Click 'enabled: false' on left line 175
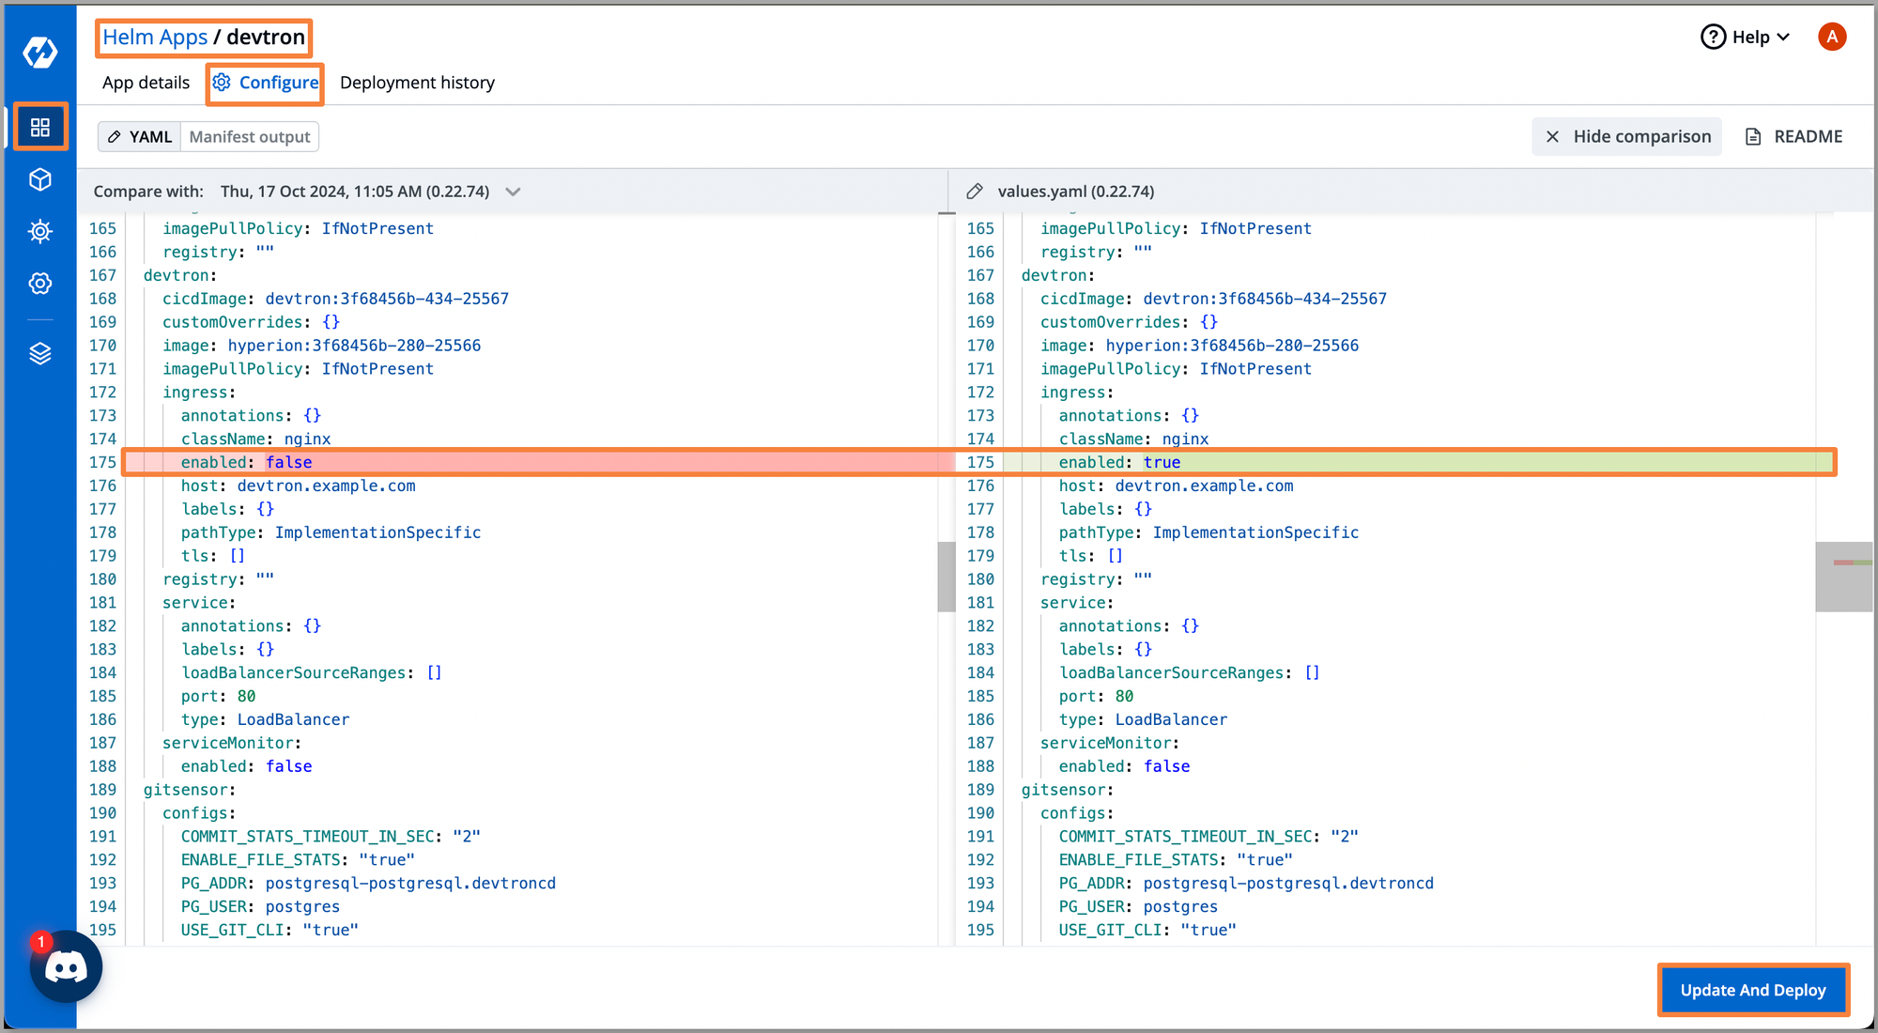This screenshot has height=1033, width=1878. (x=246, y=462)
